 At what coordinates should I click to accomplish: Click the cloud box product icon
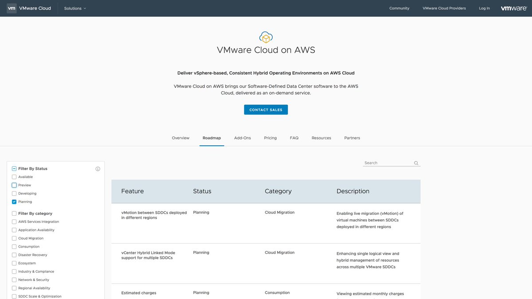pos(266,38)
